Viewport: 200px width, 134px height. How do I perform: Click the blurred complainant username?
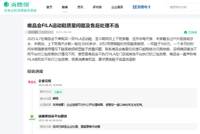pos(40,32)
